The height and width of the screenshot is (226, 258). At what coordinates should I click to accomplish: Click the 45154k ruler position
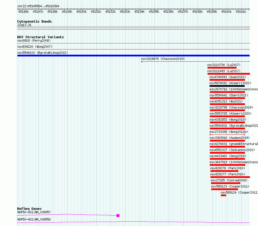139,12
